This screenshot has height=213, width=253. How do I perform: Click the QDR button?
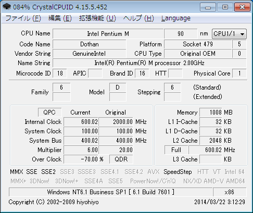tap(121, 159)
